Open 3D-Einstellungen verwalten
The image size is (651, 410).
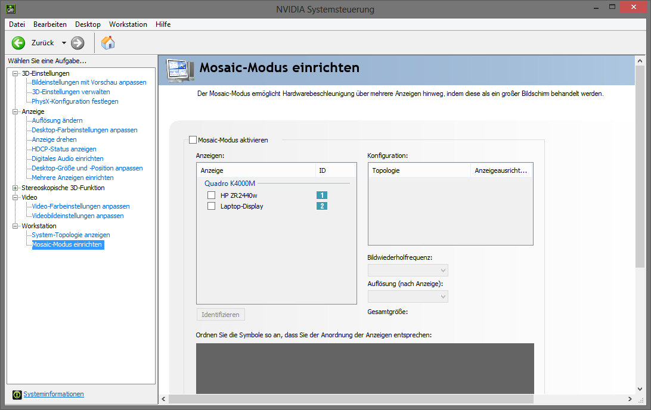(x=71, y=92)
